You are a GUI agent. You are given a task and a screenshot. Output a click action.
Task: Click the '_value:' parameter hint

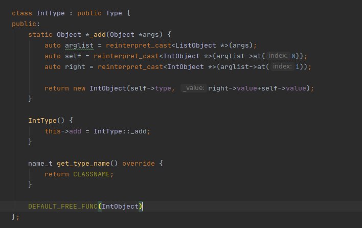pyautogui.click(x=193, y=88)
